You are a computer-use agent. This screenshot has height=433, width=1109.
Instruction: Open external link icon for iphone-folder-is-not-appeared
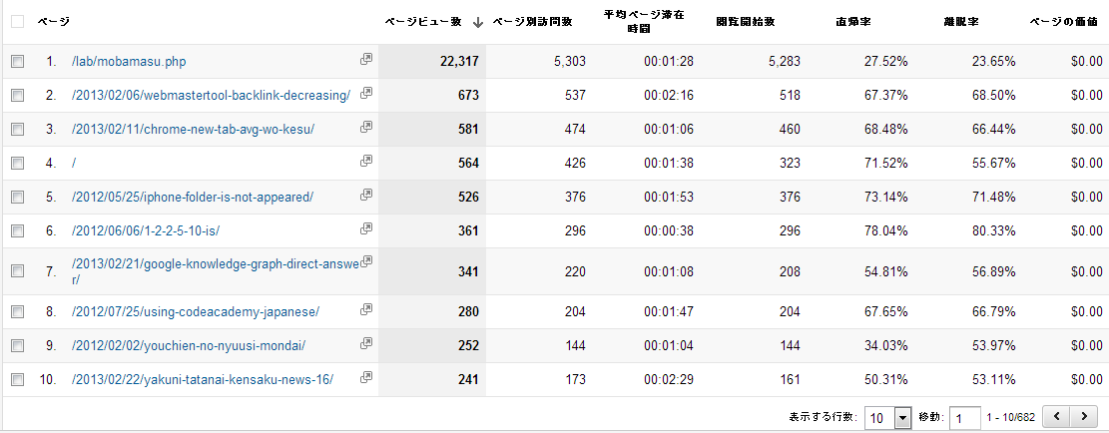coord(366,196)
